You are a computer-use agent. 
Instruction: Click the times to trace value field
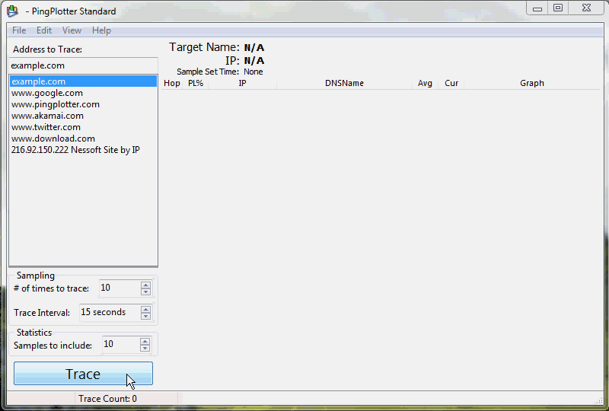[120, 288]
